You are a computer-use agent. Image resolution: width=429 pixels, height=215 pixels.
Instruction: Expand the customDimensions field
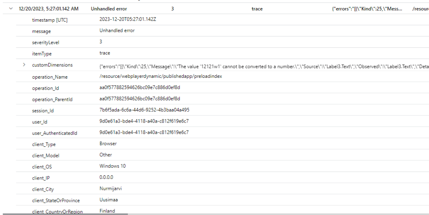[24, 65]
